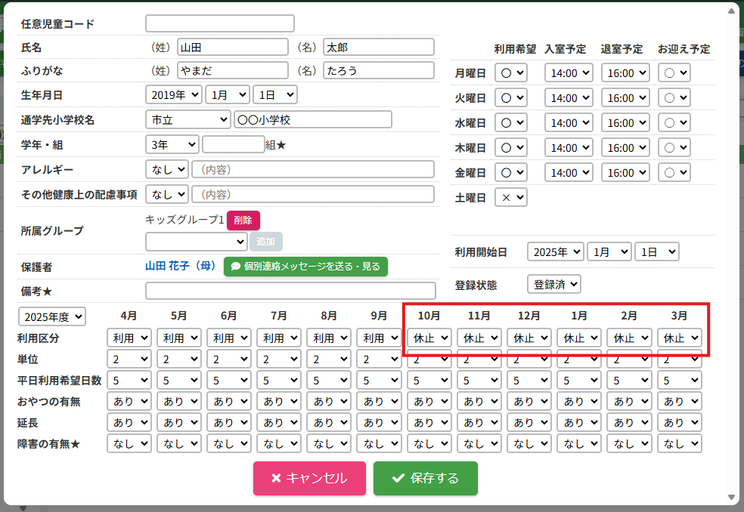Viewport: 744px width, 512px height.
Task: Click the green 保存する button
Action: pyautogui.click(x=425, y=478)
